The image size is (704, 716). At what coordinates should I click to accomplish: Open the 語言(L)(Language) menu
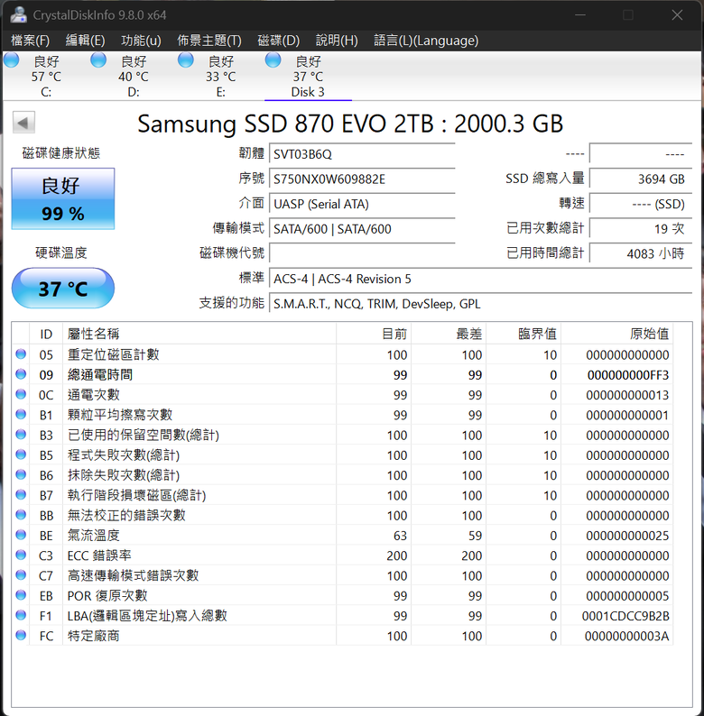[x=426, y=41]
